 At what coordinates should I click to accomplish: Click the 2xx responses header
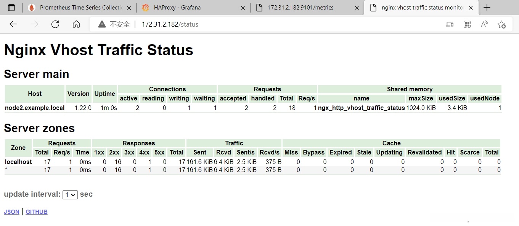click(x=114, y=152)
